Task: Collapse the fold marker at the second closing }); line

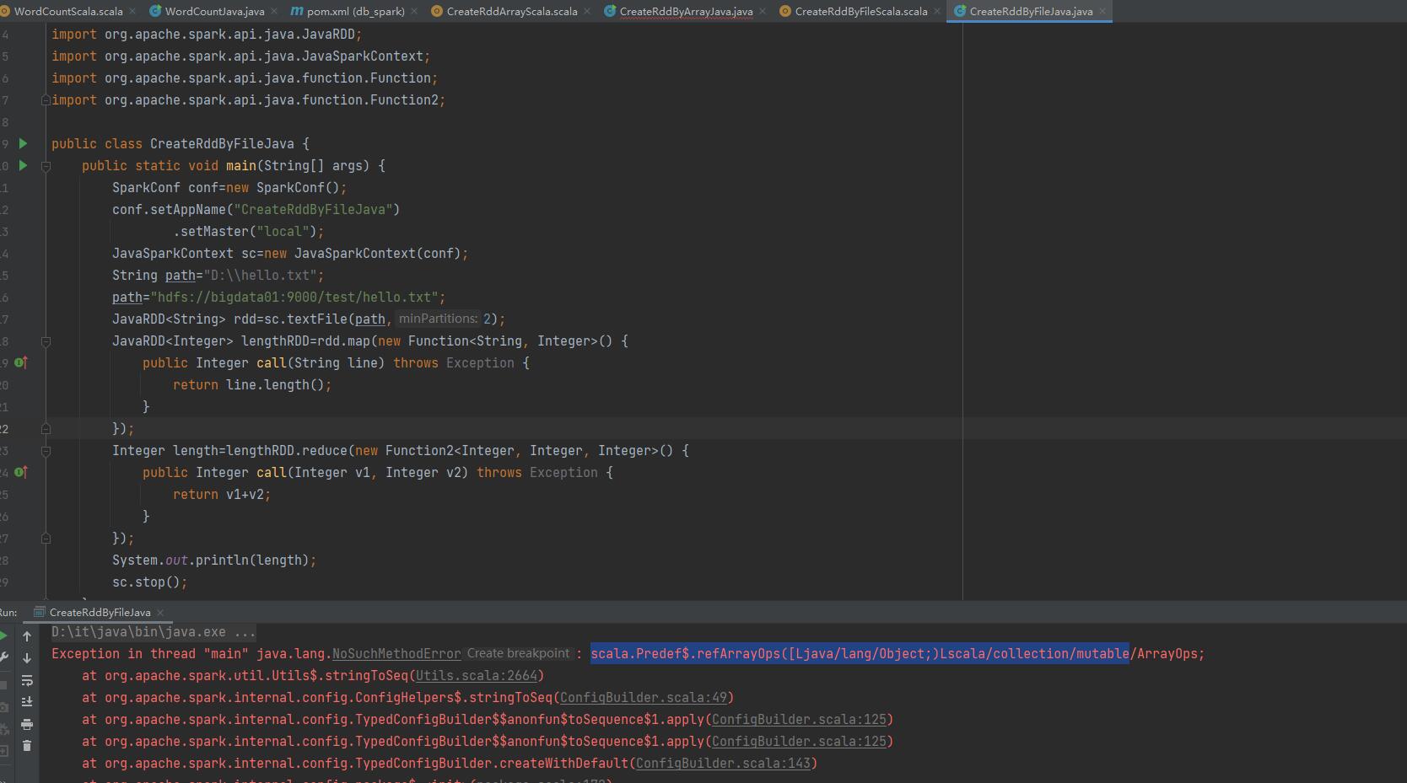Action: tap(46, 538)
